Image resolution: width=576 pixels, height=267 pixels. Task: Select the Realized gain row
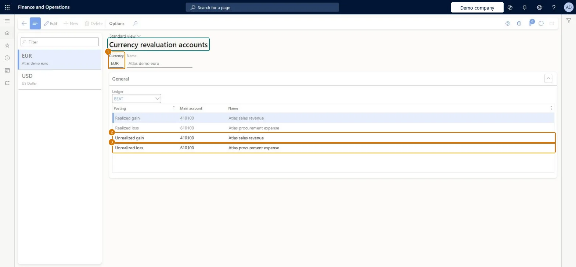333,118
